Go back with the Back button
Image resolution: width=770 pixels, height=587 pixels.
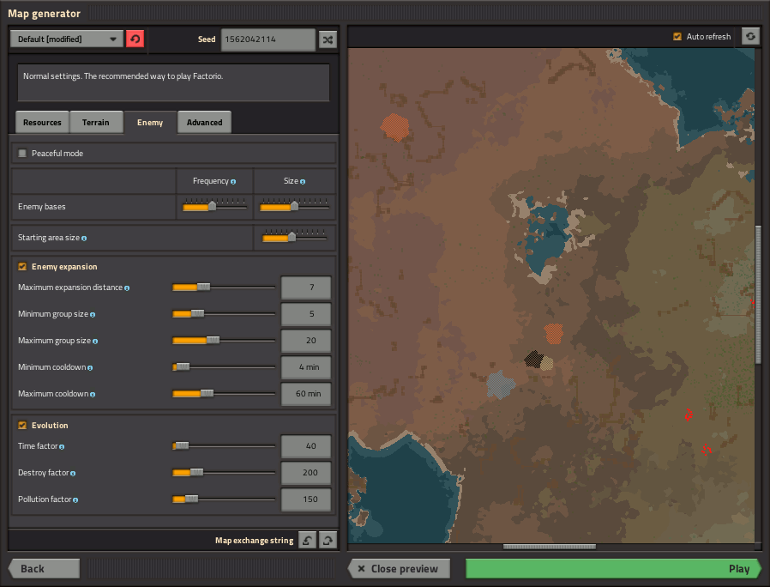click(44, 569)
